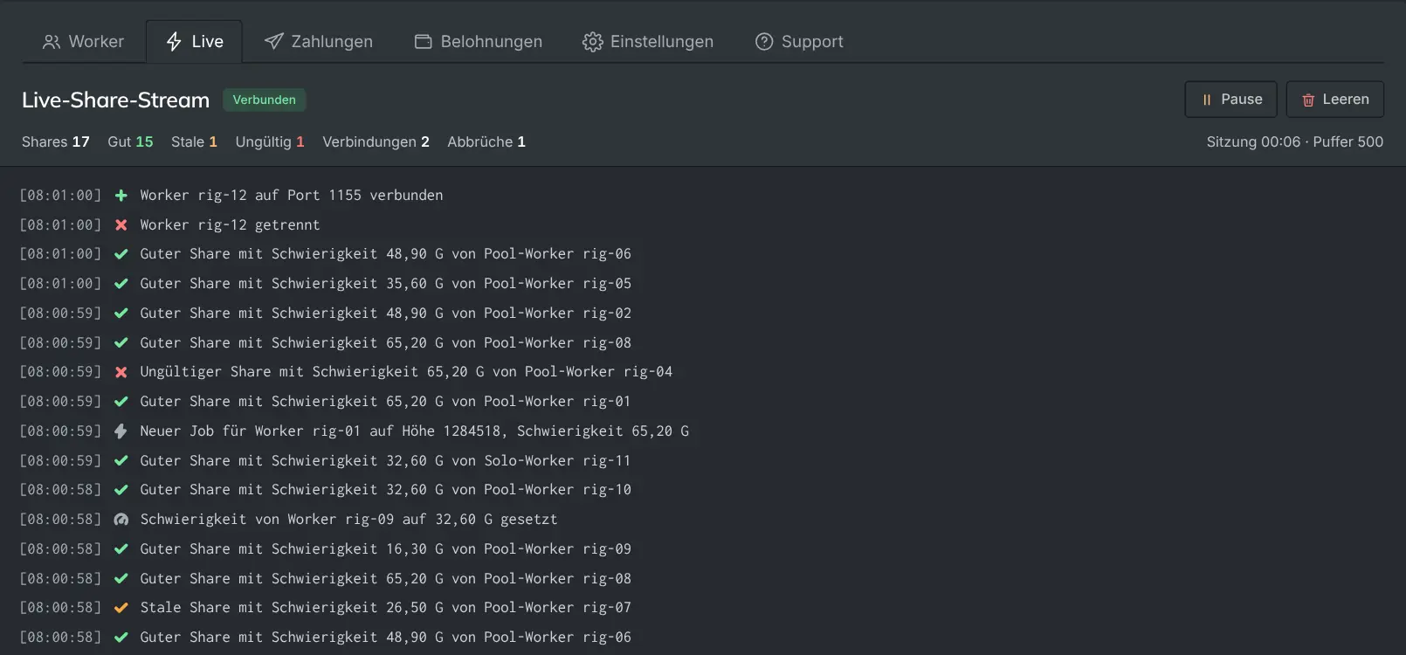The width and height of the screenshot is (1406, 655).
Task: Click the Einstellungen gear icon
Action: (x=592, y=42)
